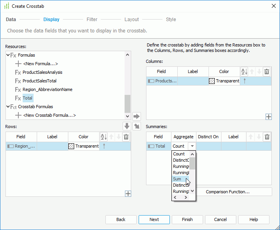Click the New Formula plus icon
This screenshot has height=230, width=280.
(18, 64)
